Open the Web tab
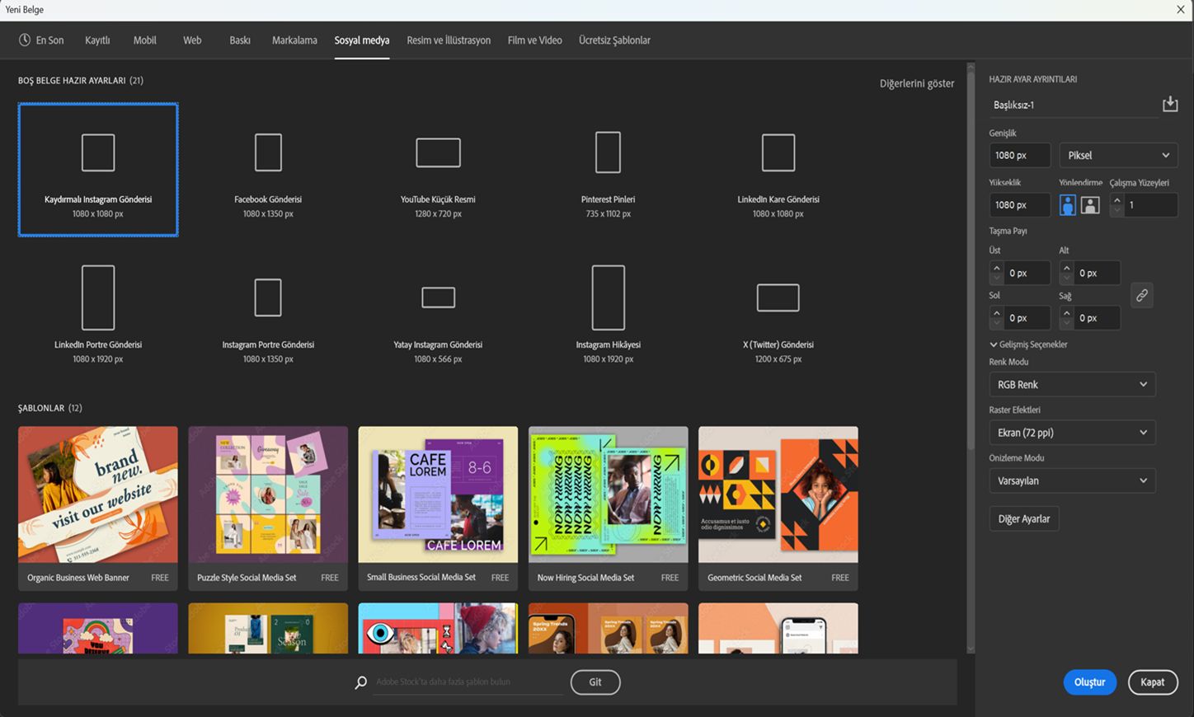1194x717 pixels. point(192,40)
